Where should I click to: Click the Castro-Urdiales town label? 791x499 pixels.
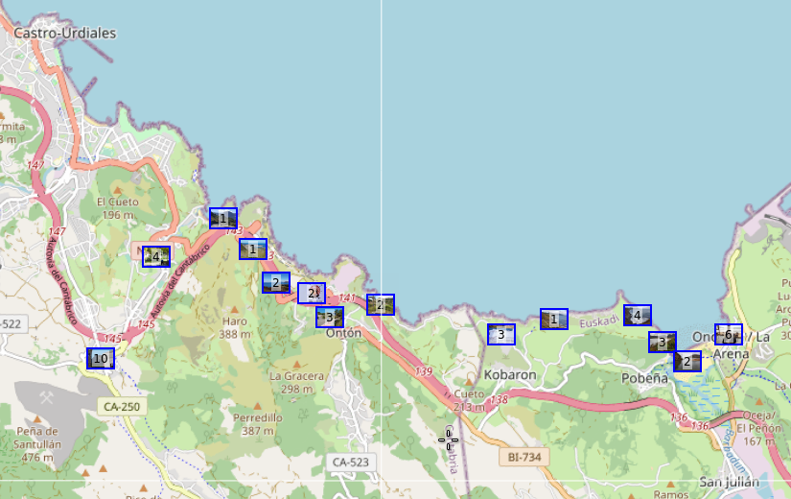pyautogui.click(x=65, y=34)
